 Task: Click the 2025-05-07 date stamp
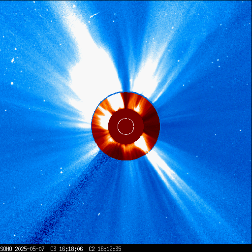tap(30, 249)
